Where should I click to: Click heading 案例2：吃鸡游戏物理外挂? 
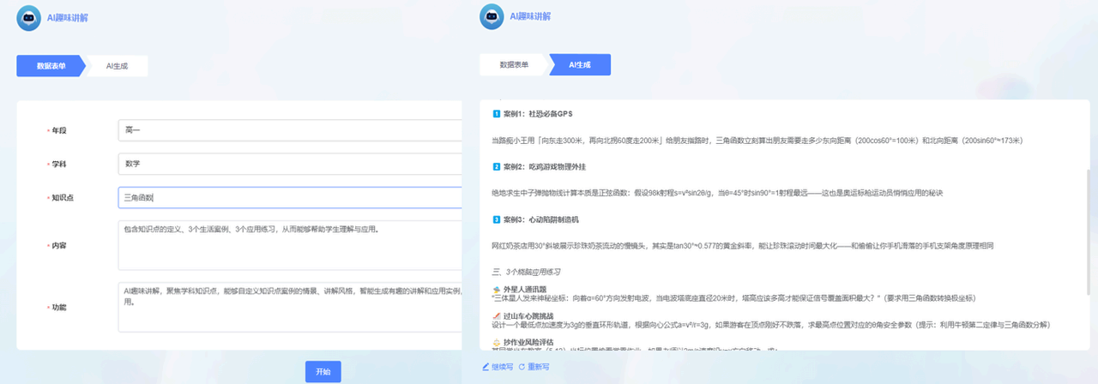[x=546, y=166]
